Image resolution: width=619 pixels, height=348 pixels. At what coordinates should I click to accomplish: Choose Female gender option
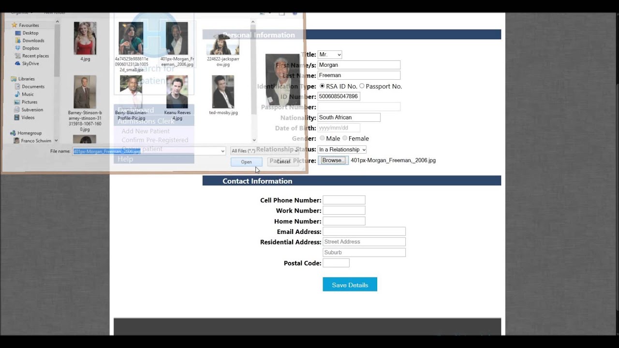click(x=345, y=138)
